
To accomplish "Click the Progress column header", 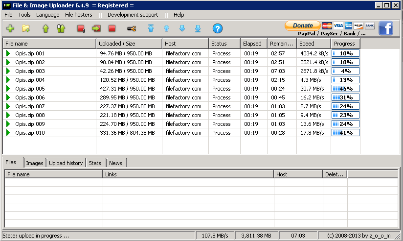I will pyautogui.click(x=345, y=44).
